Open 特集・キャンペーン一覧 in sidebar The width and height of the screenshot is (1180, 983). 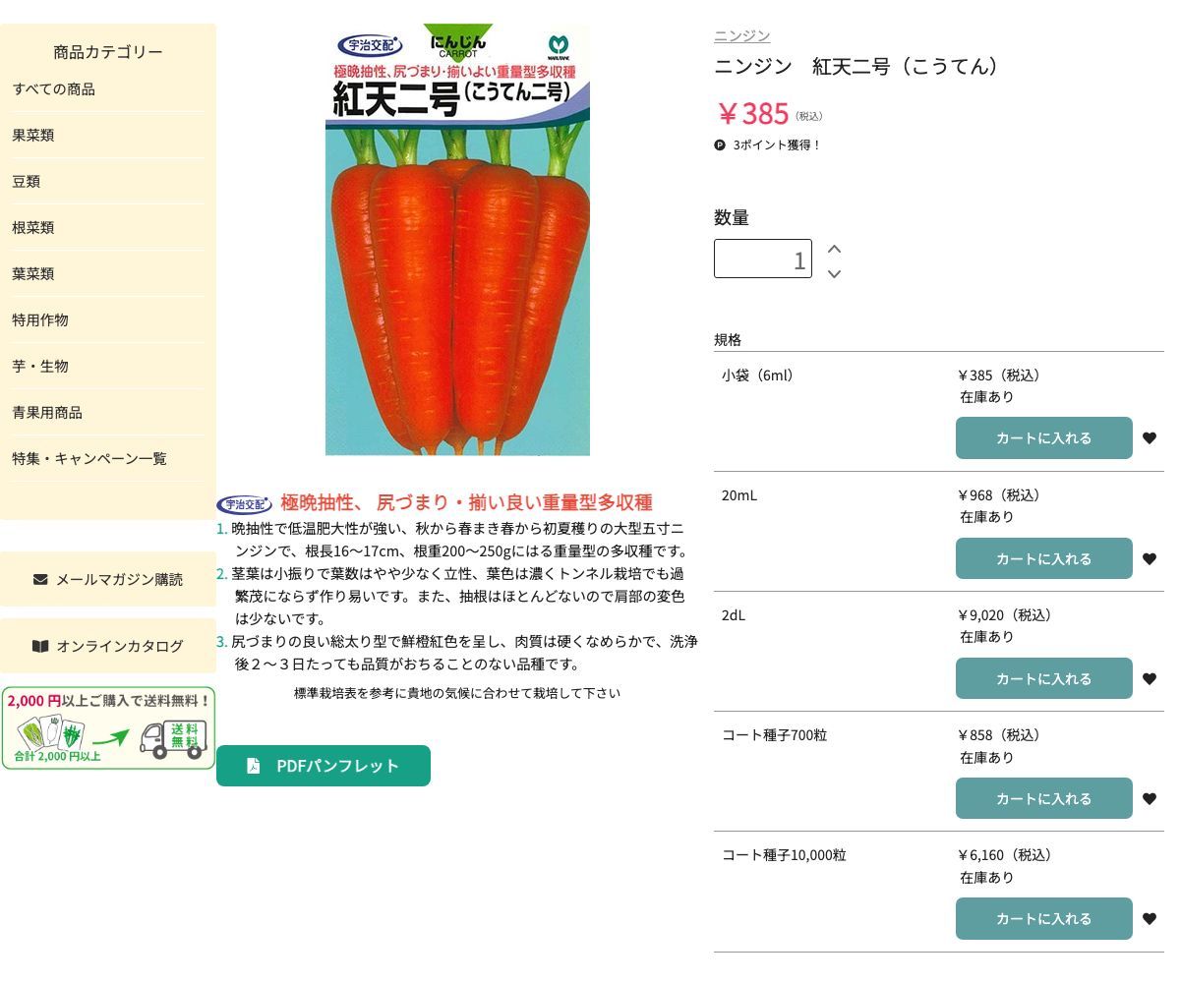point(89,459)
